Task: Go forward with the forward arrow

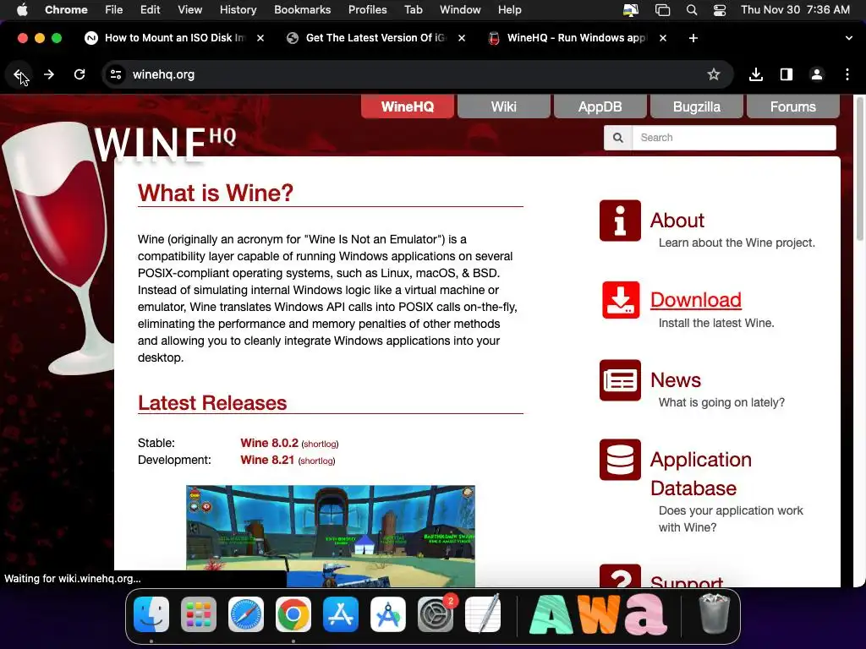Action: click(49, 74)
